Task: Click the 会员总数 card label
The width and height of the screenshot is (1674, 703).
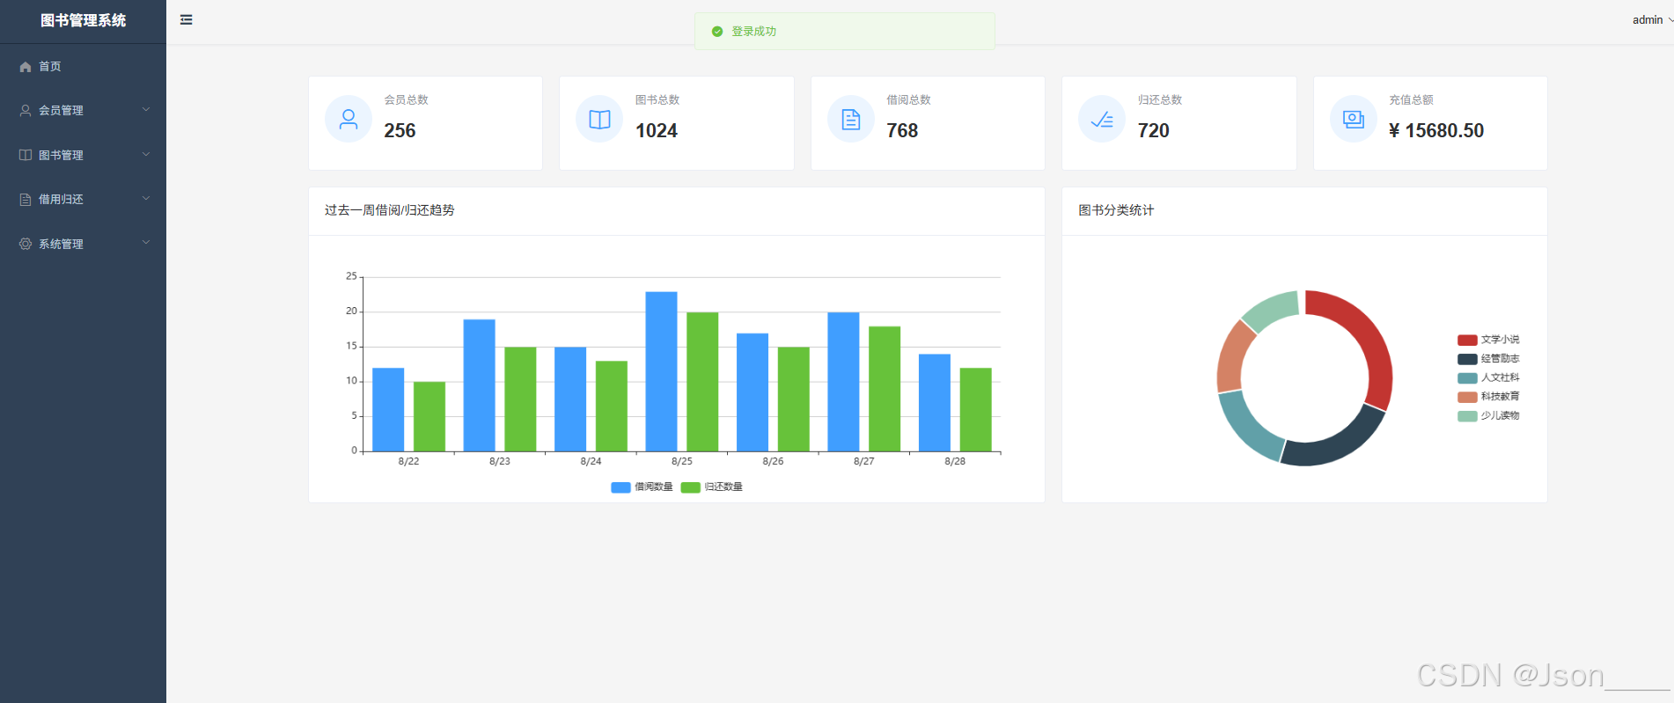Action: click(406, 99)
